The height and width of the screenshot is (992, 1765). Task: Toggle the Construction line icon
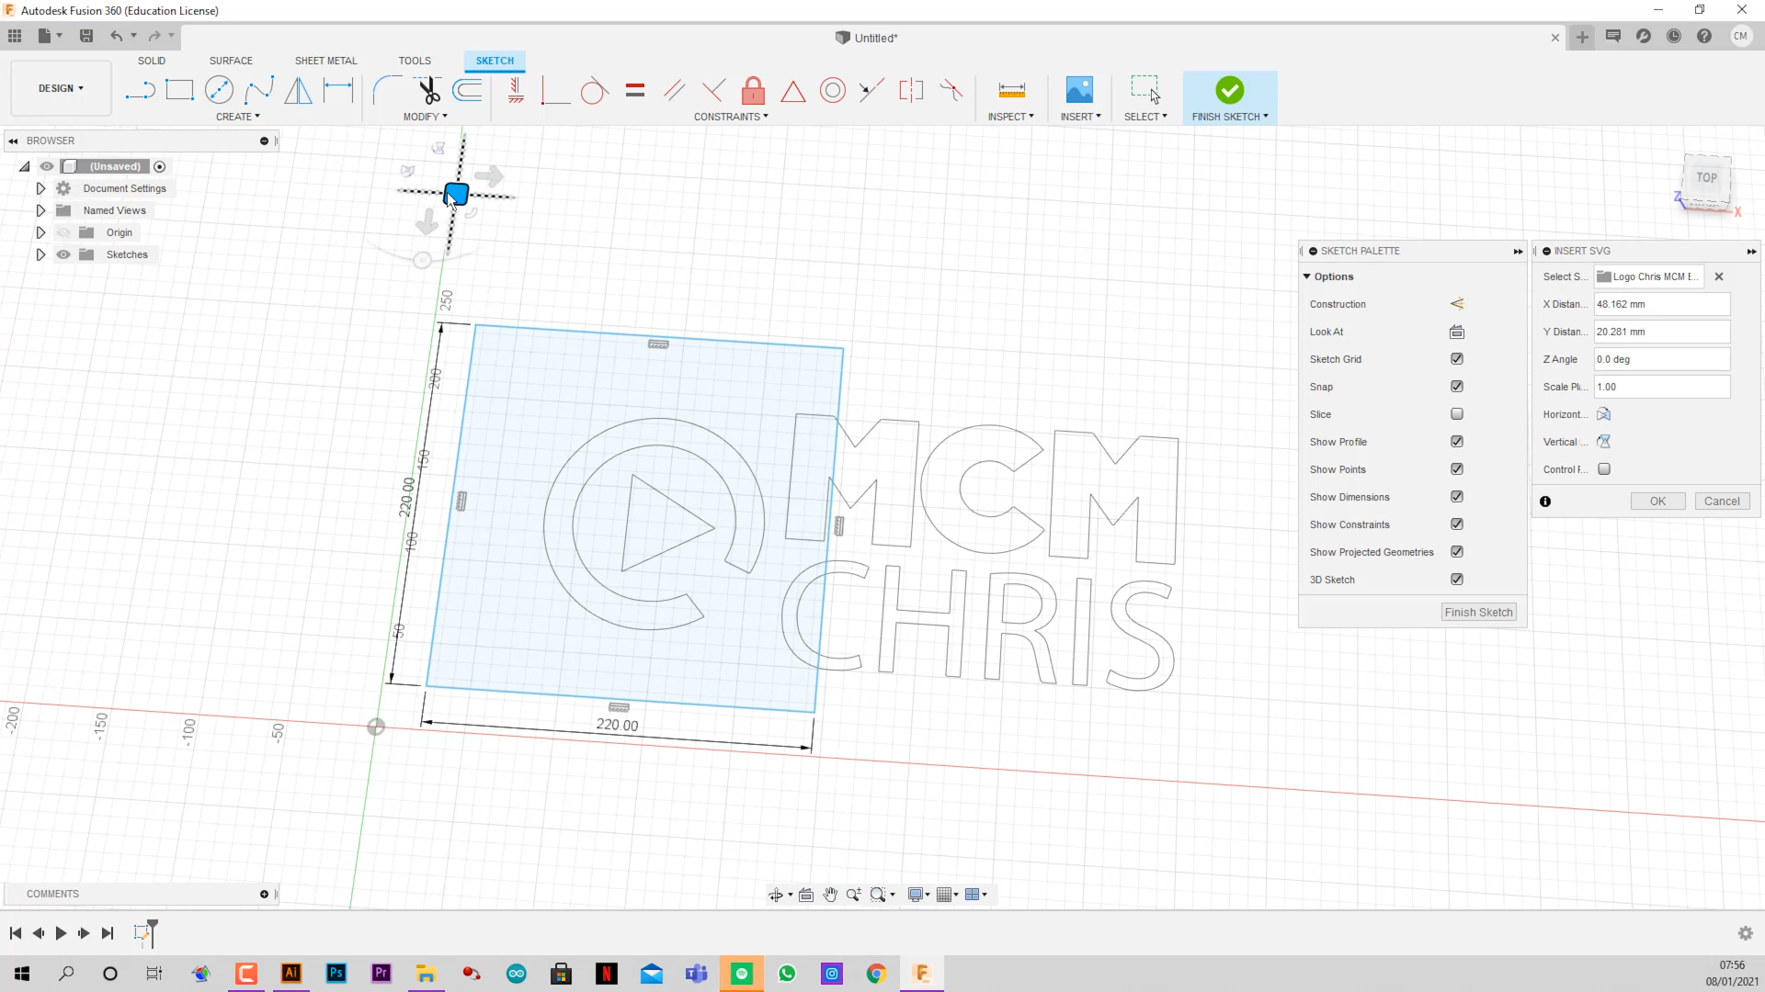pyautogui.click(x=1457, y=304)
